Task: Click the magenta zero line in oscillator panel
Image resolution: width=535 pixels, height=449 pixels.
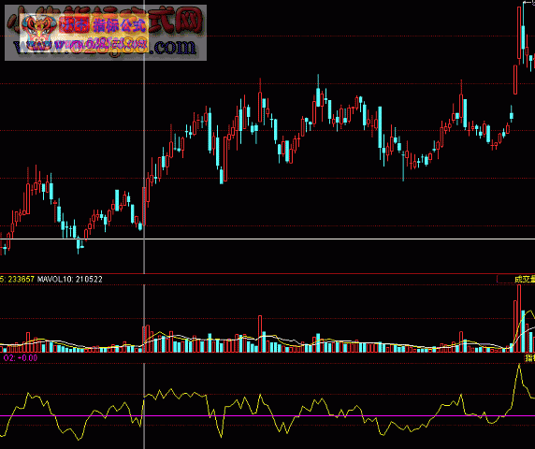Action: pos(267,415)
